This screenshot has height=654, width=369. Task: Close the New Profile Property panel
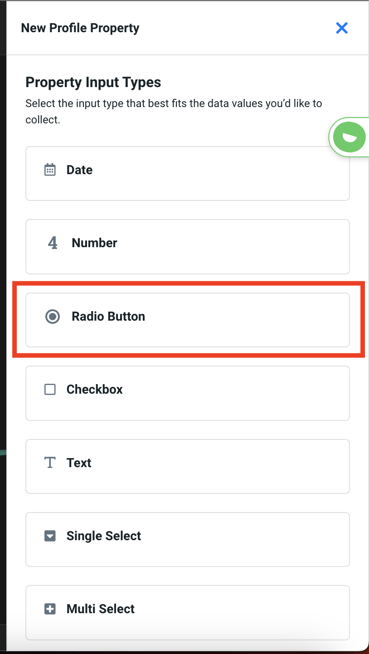[341, 28]
